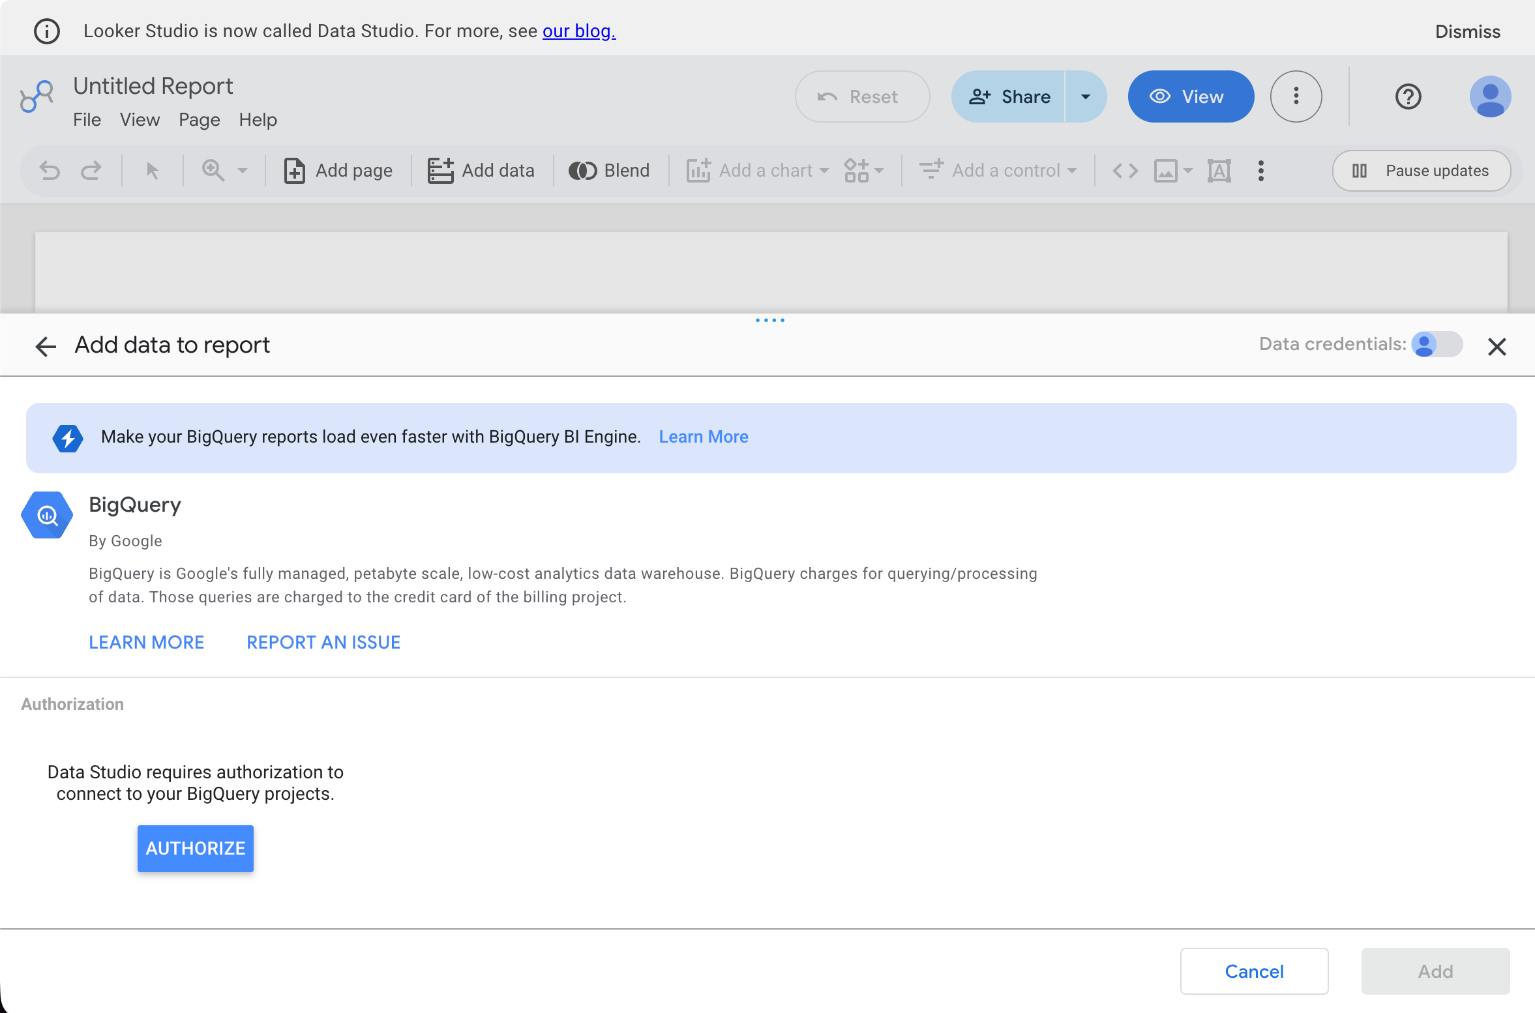Click the AUTHORIZE button
The height and width of the screenshot is (1013, 1535).
(x=196, y=849)
